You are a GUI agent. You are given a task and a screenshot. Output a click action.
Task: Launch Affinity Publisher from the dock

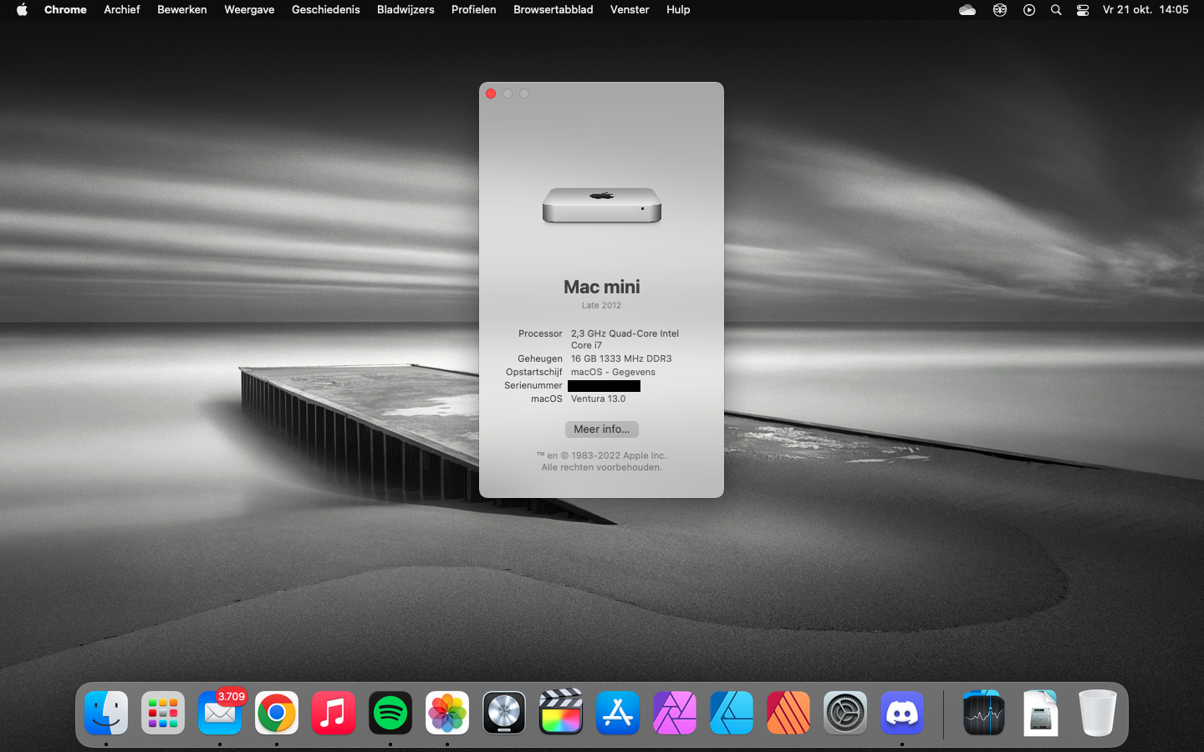tap(788, 713)
